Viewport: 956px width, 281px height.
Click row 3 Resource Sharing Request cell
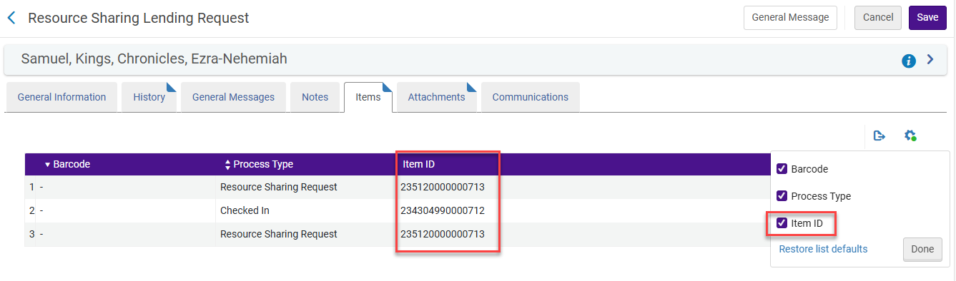(x=278, y=234)
